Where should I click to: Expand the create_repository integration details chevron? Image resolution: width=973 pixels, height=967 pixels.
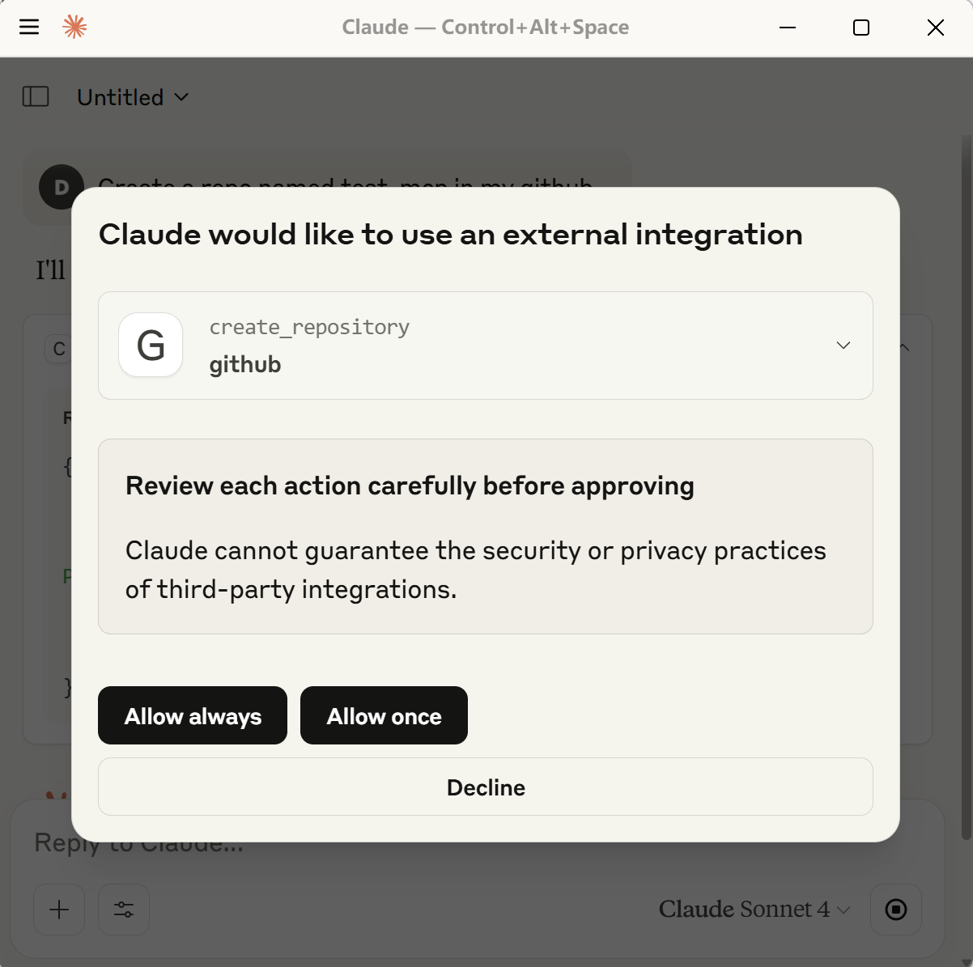[843, 346]
